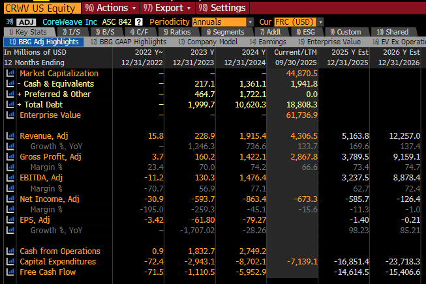This screenshot has width=426, height=284.
Task: Open the currency FRC (USD) dropdown arrow
Action: [320, 22]
